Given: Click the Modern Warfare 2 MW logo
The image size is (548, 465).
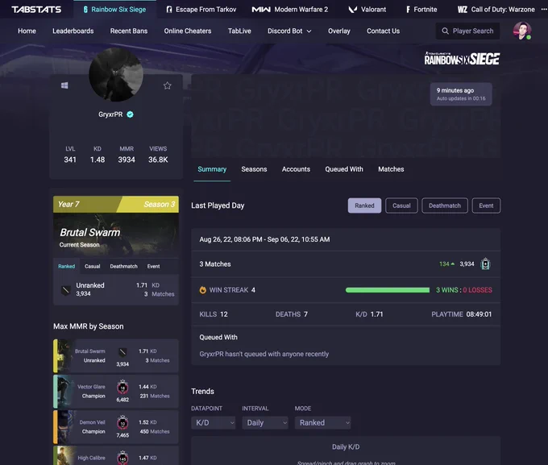Looking at the screenshot, I should click(x=261, y=10).
